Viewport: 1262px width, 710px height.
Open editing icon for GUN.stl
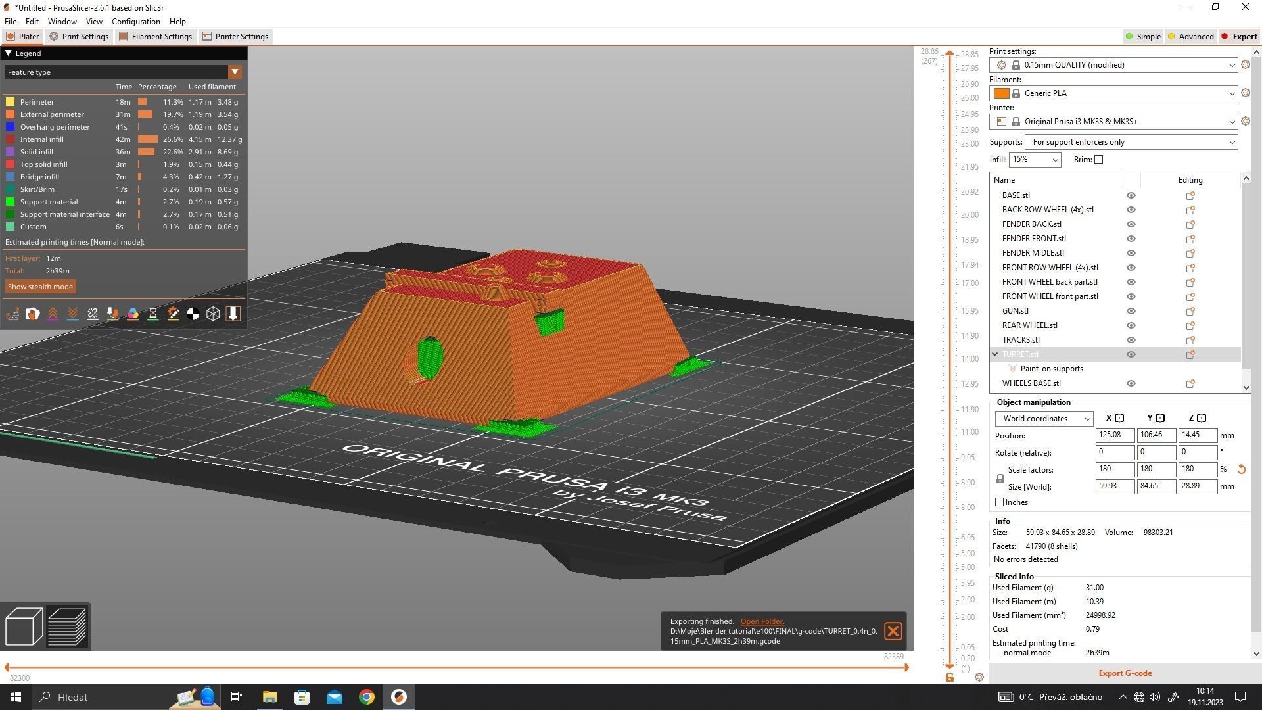(x=1190, y=311)
